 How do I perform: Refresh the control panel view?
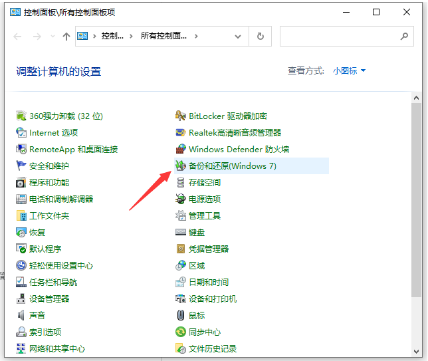261,37
